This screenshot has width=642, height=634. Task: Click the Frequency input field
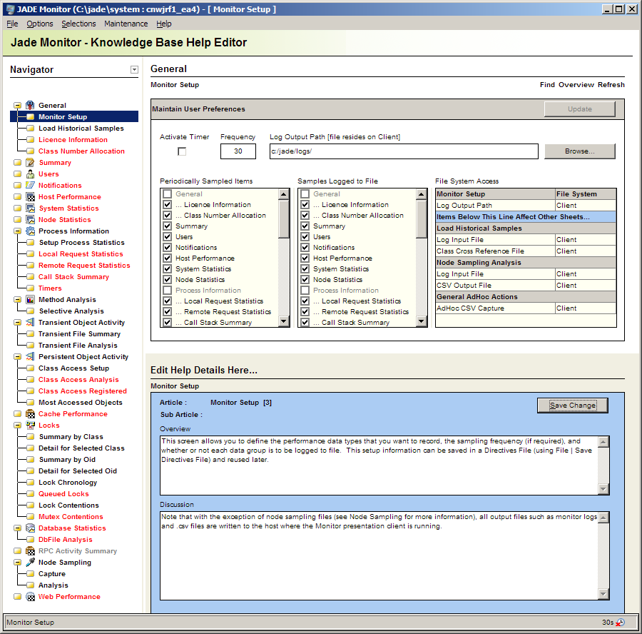tap(238, 151)
